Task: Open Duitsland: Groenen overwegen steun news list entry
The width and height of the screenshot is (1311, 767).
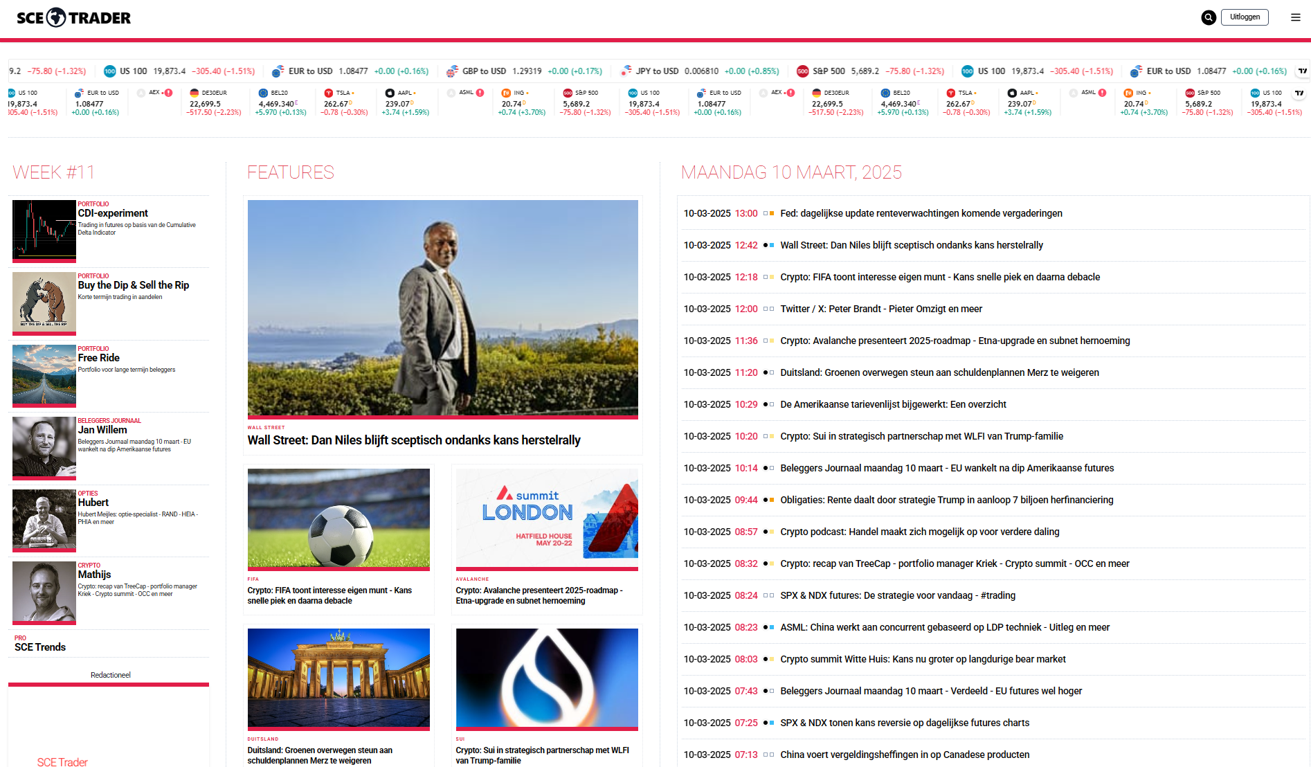Action: tap(939, 372)
